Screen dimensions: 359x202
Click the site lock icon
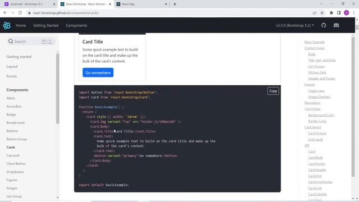coord(29,13)
